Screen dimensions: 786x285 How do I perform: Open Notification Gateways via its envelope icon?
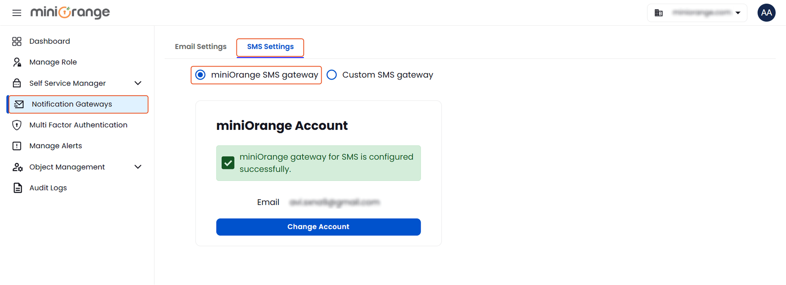tap(19, 104)
